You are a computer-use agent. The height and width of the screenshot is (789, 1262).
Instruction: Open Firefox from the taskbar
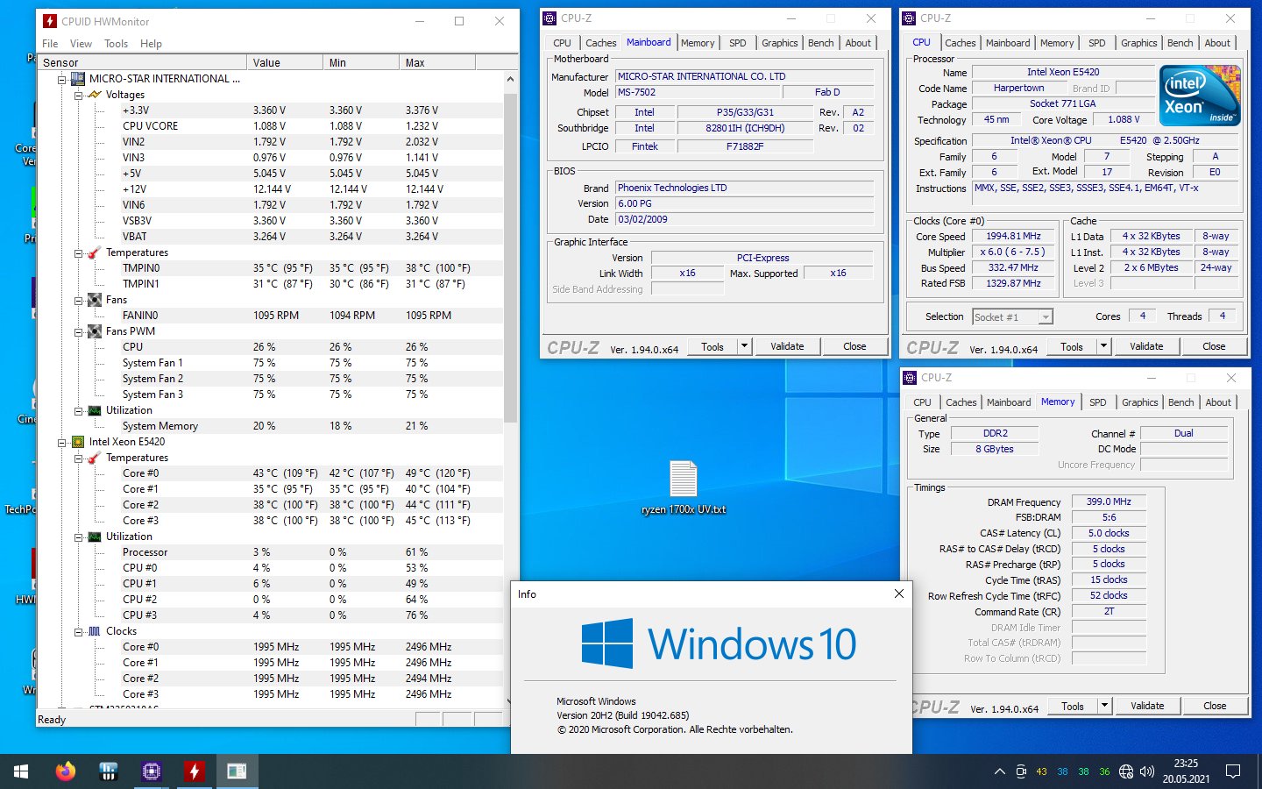(x=65, y=771)
